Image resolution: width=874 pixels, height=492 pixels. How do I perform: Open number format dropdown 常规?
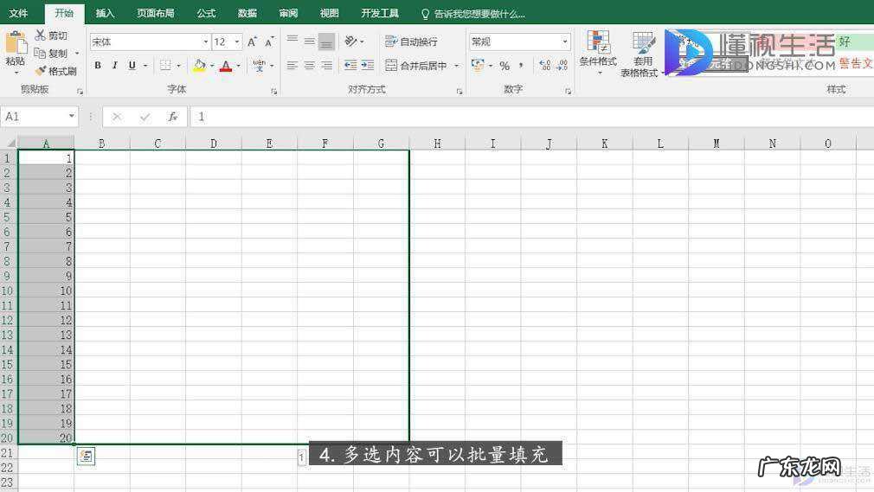pos(565,42)
